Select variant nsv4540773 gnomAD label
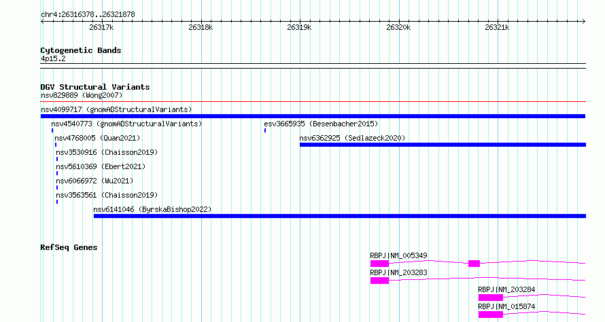The height and width of the screenshot is (322, 605). [x=126, y=124]
